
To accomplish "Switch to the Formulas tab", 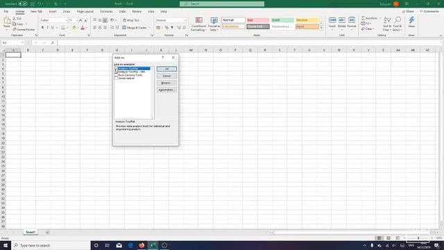I will [106, 12].
